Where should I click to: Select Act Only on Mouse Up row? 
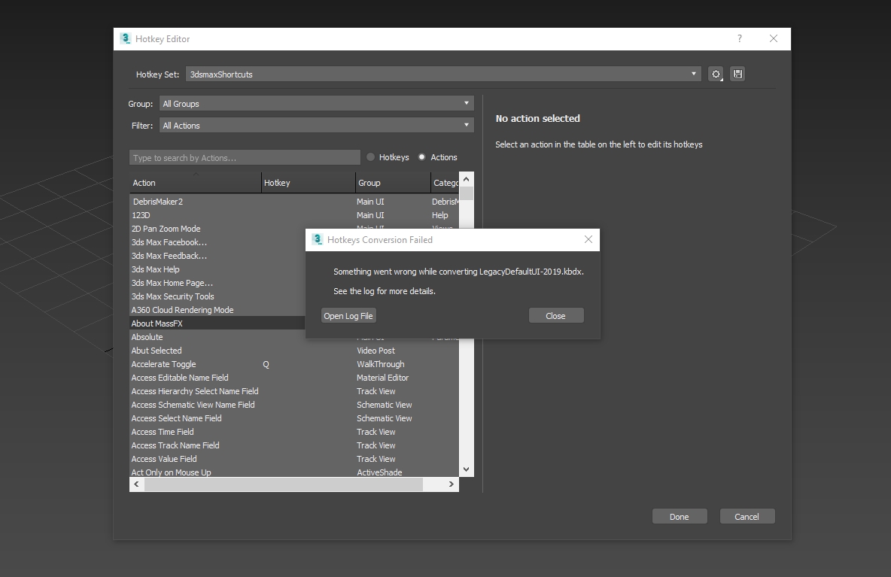(293, 472)
